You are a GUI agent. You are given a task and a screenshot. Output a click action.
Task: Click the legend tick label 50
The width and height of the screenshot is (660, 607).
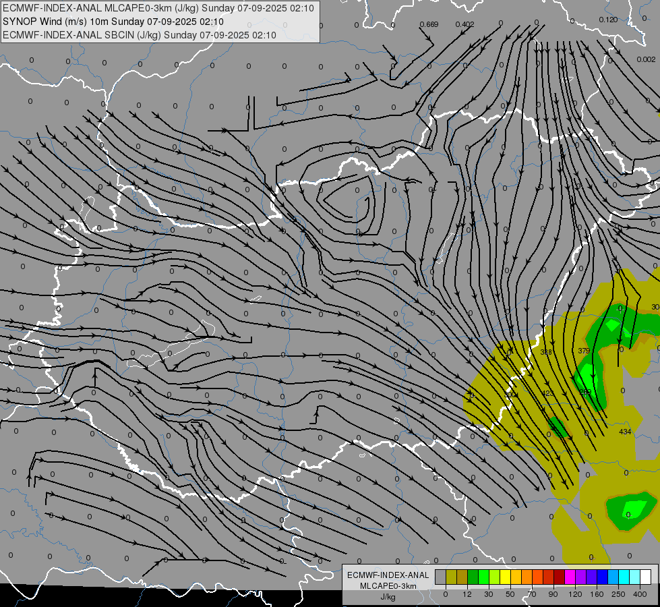510,594
